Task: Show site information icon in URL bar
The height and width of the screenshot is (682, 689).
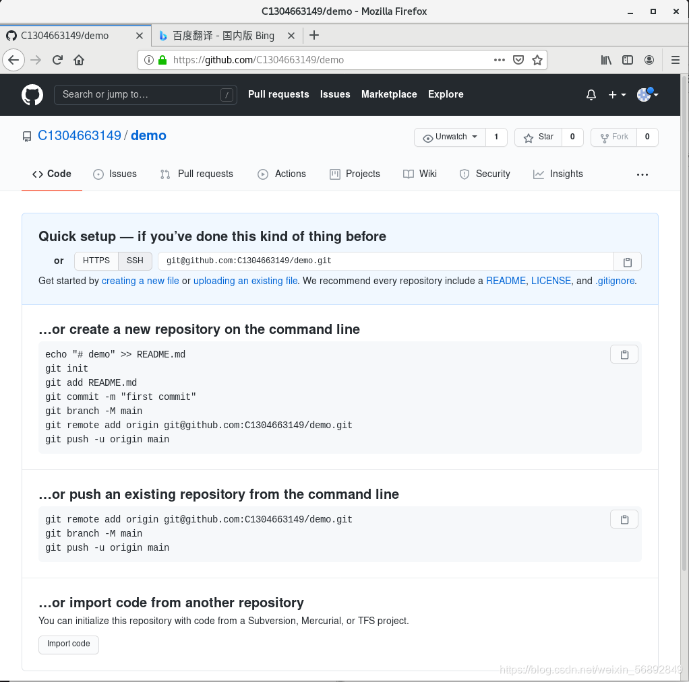Action: 149,60
